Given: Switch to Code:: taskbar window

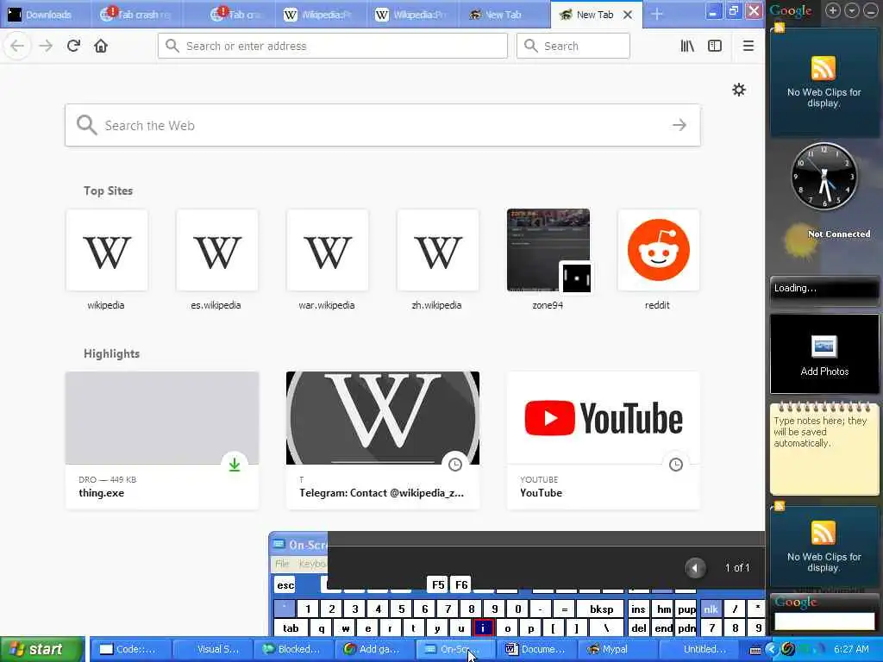Looking at the screenshot, I should pos(131,649).
